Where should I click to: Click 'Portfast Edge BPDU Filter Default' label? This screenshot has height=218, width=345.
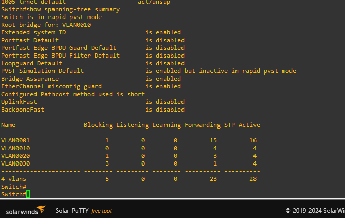tap(60, 56)
